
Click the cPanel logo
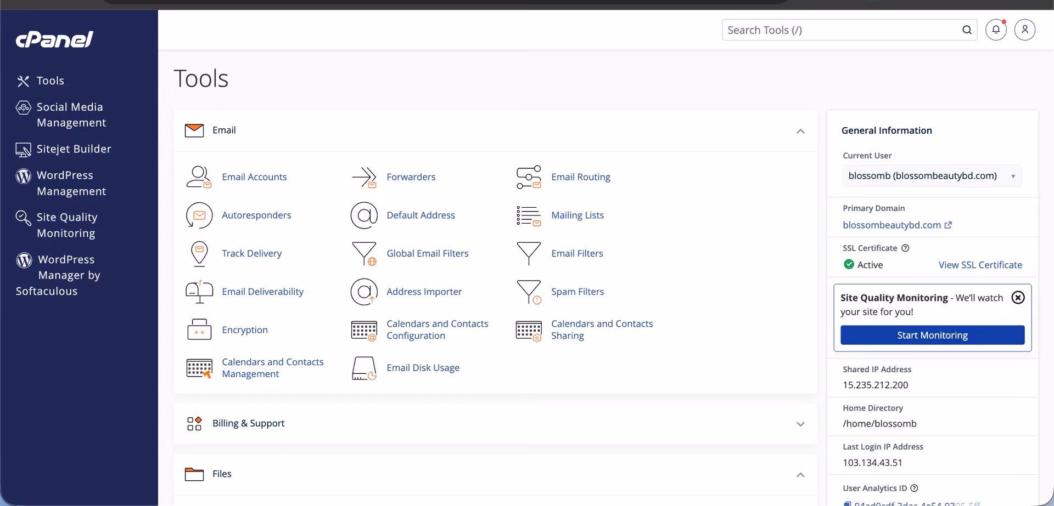(54, 39)
